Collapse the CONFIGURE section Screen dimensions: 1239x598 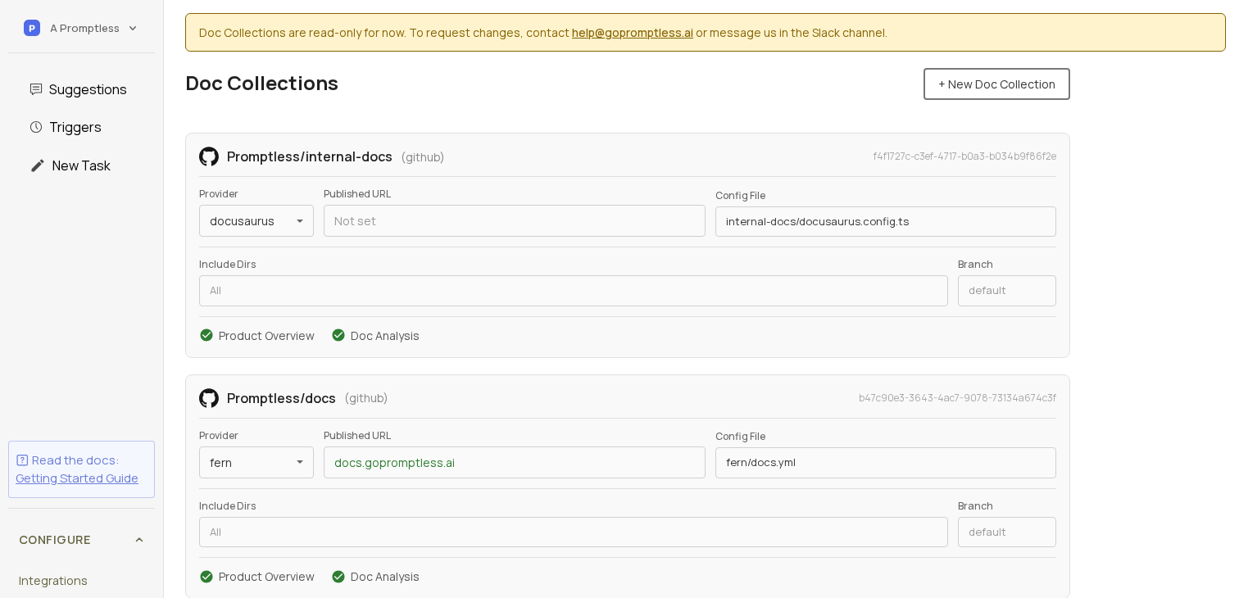tap(139, 540)
